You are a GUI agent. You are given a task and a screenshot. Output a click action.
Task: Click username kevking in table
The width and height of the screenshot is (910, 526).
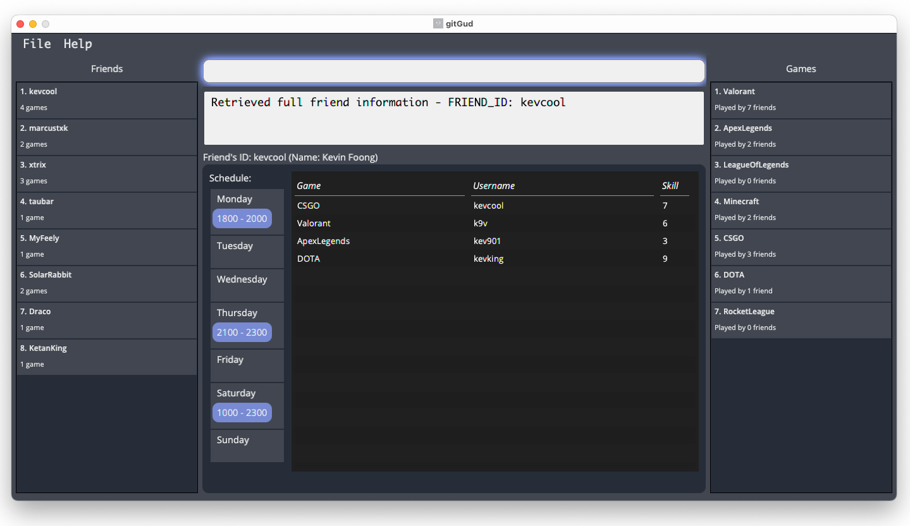point(489,259)
